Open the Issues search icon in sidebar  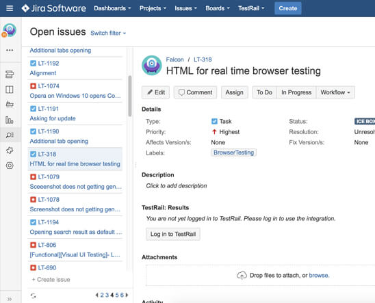[10, 135]
